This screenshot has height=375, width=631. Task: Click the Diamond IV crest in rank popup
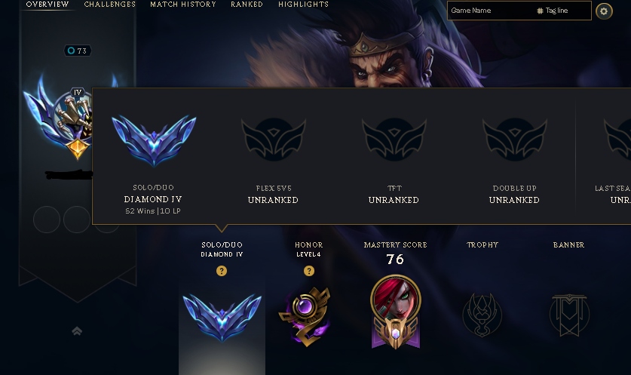point(154,140)
